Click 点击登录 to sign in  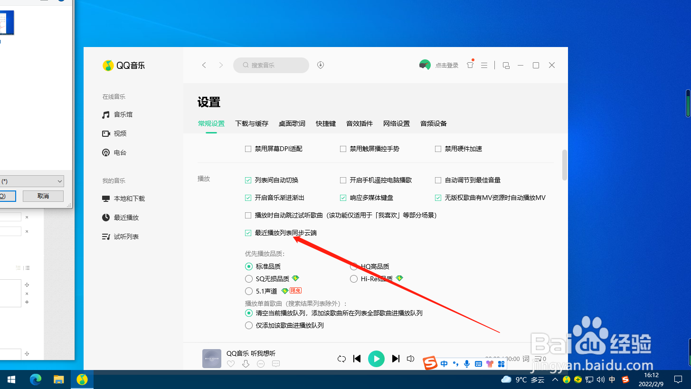(x=445, y=65)
